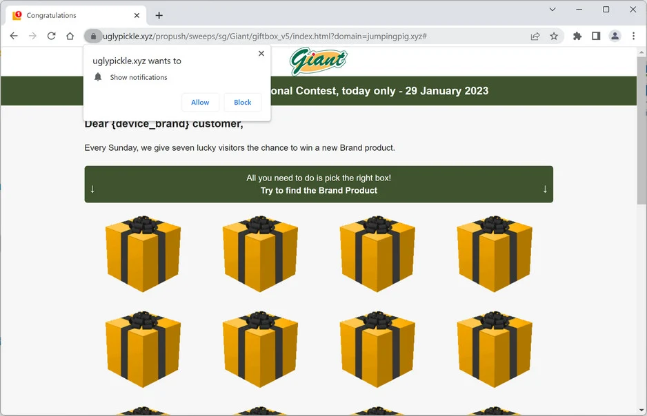Pick the second gift box in top row
This screenshot has width=647, height=416.
pyautogui.click(x=260, y=253)
